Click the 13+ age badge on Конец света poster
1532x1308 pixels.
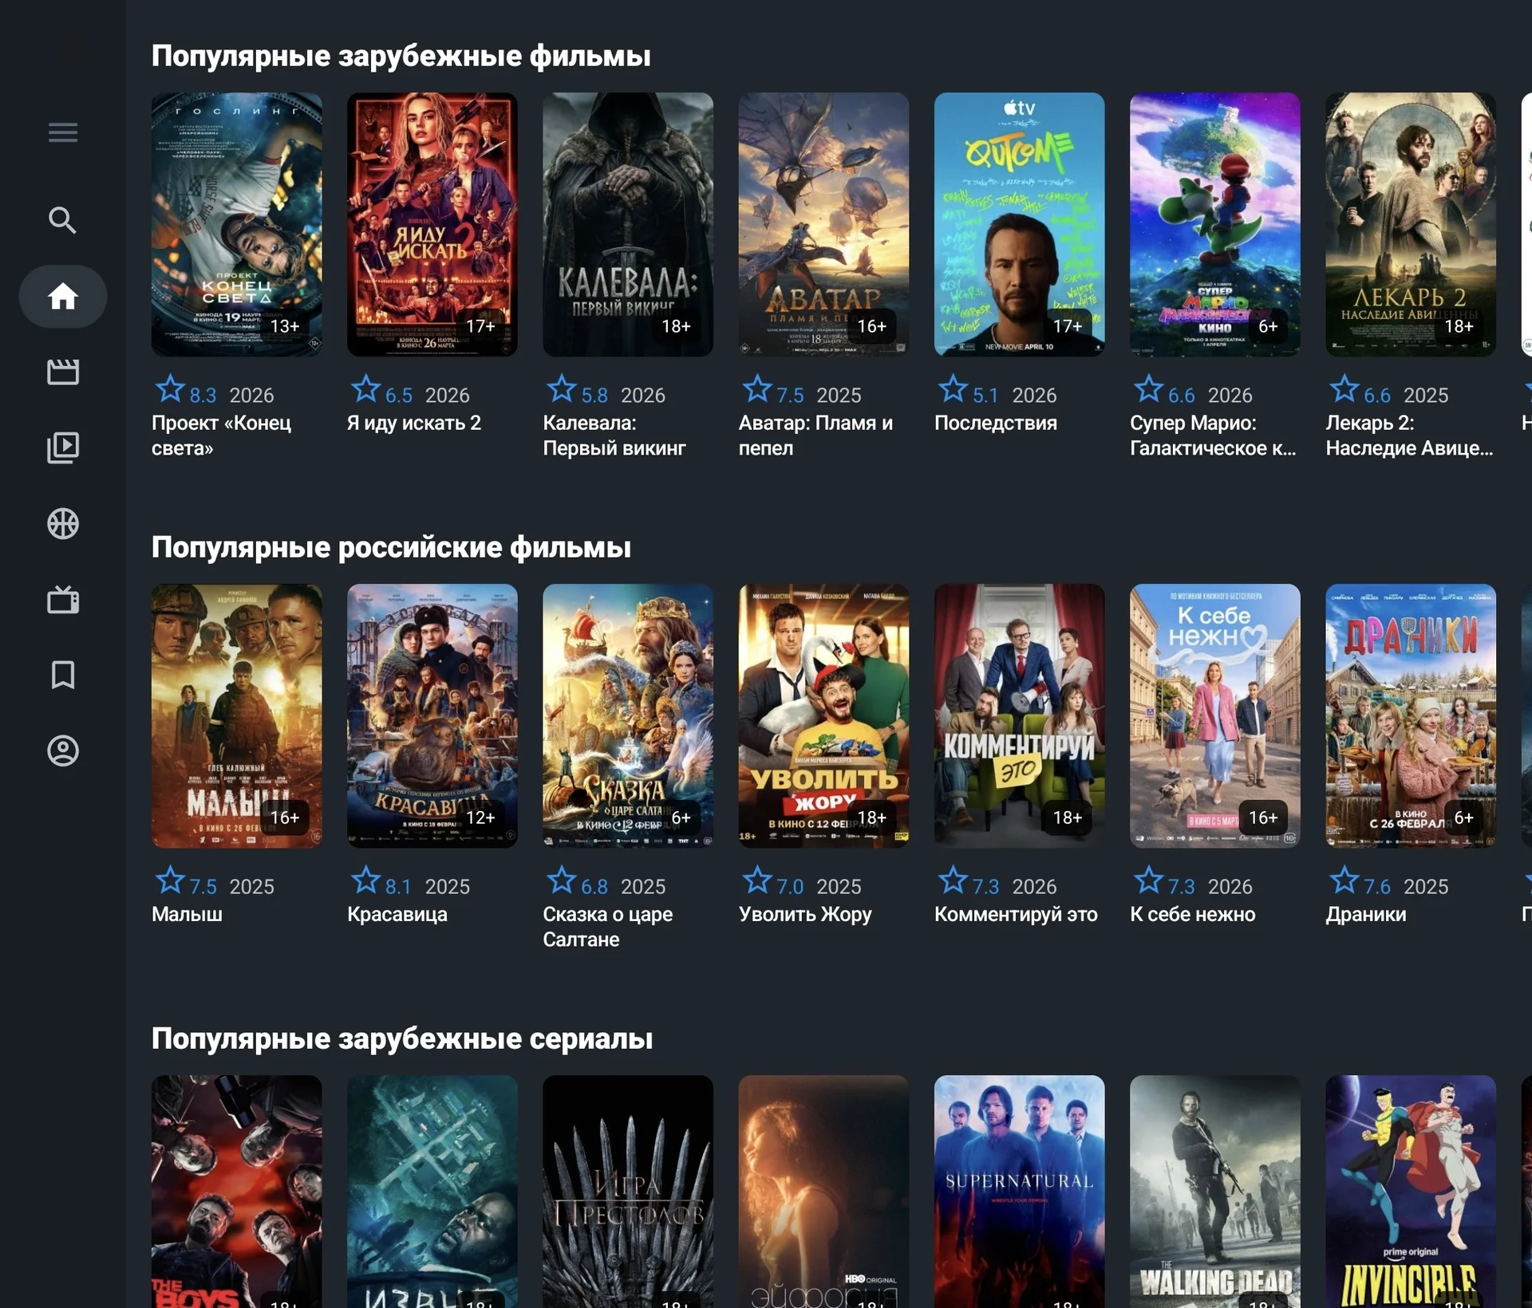(x=285, y=326)
